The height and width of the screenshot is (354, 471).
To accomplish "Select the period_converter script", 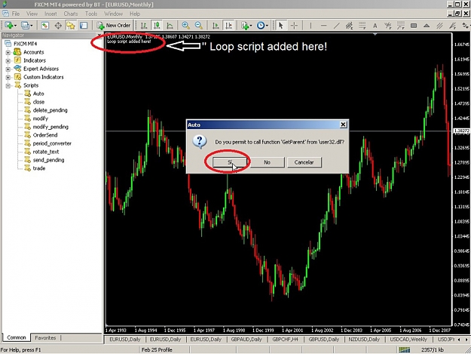I will click(52, 143).
